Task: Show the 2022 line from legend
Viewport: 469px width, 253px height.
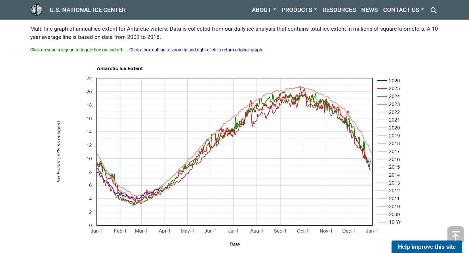Action: pyautogui.click(x=394, y=112)
